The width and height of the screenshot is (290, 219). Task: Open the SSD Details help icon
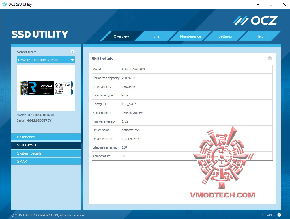pos(270,58)
